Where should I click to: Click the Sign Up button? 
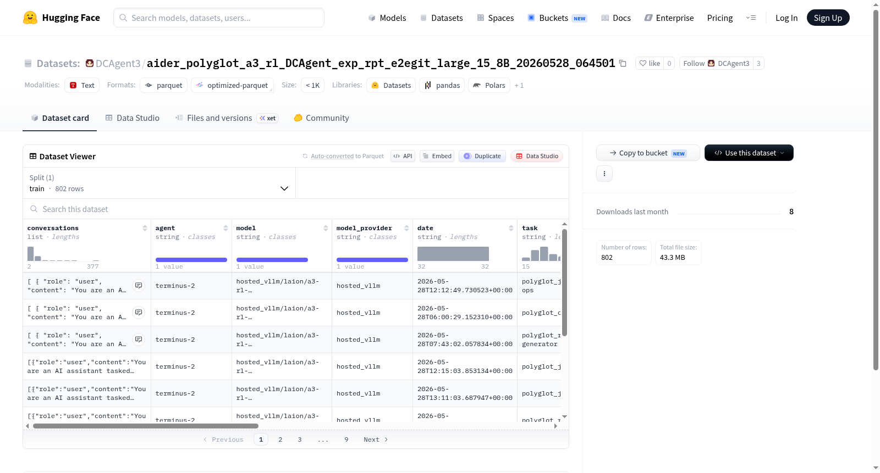pyautogui.click(x=828, y=18)
